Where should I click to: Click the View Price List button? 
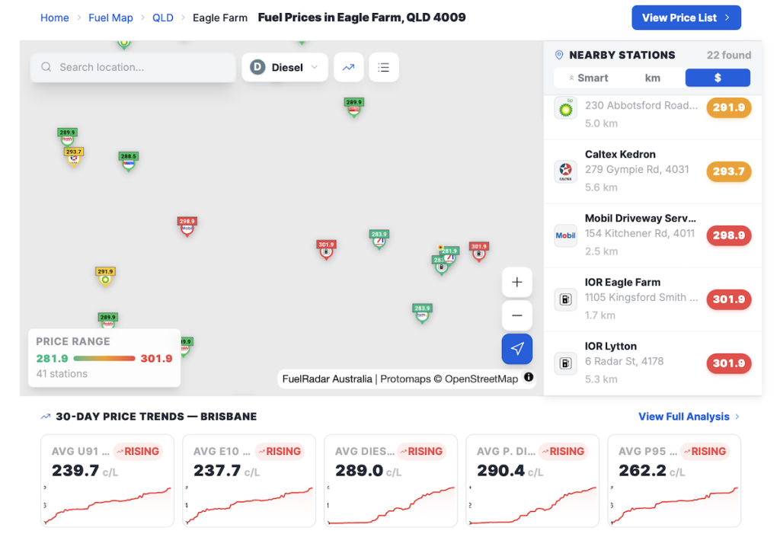click(x=686, y=18)
